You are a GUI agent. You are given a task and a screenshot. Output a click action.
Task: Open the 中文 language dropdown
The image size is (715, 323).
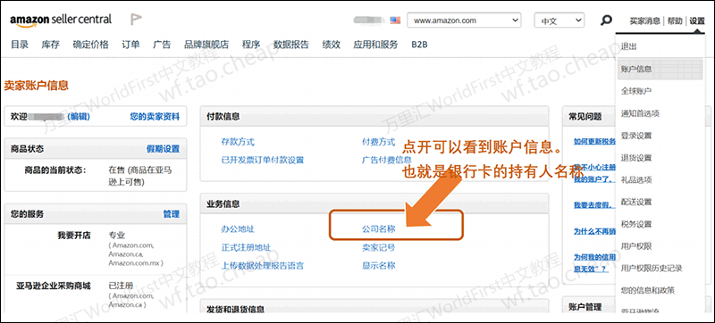[x=559, y=21]
